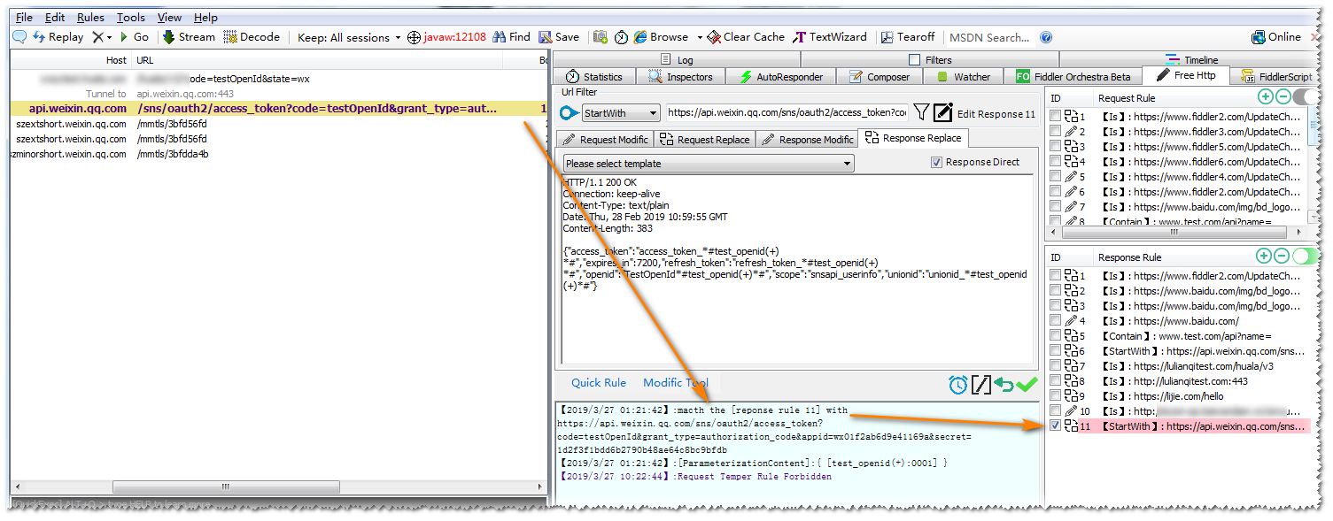Add a new Response Rule with plus
This screenshot has width=1333, height=521.
coord(1265,257)
